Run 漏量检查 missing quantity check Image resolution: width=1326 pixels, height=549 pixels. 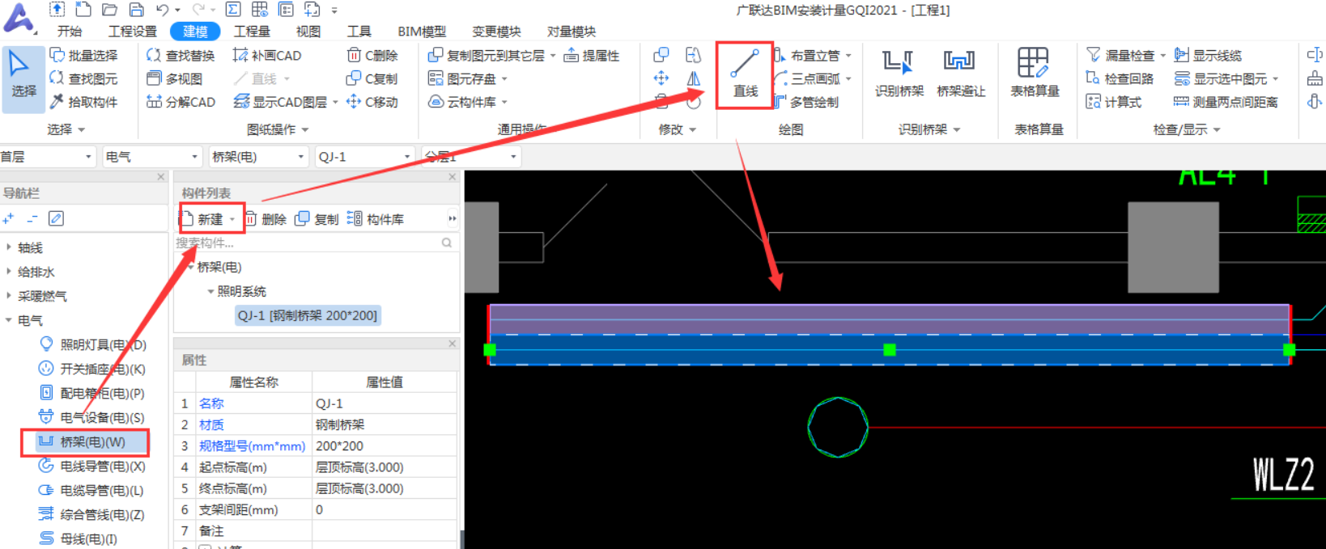1120,55
